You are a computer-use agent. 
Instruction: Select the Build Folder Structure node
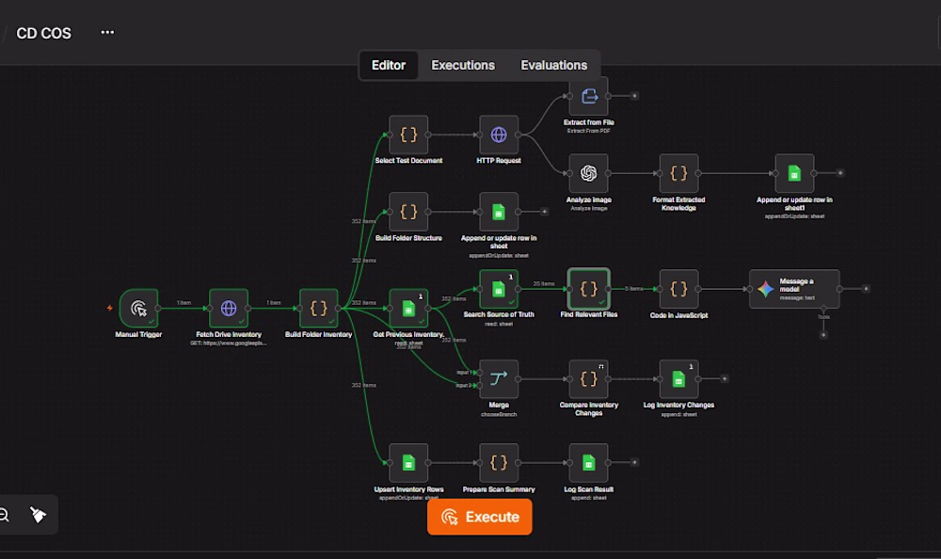(x=408, y=212)
